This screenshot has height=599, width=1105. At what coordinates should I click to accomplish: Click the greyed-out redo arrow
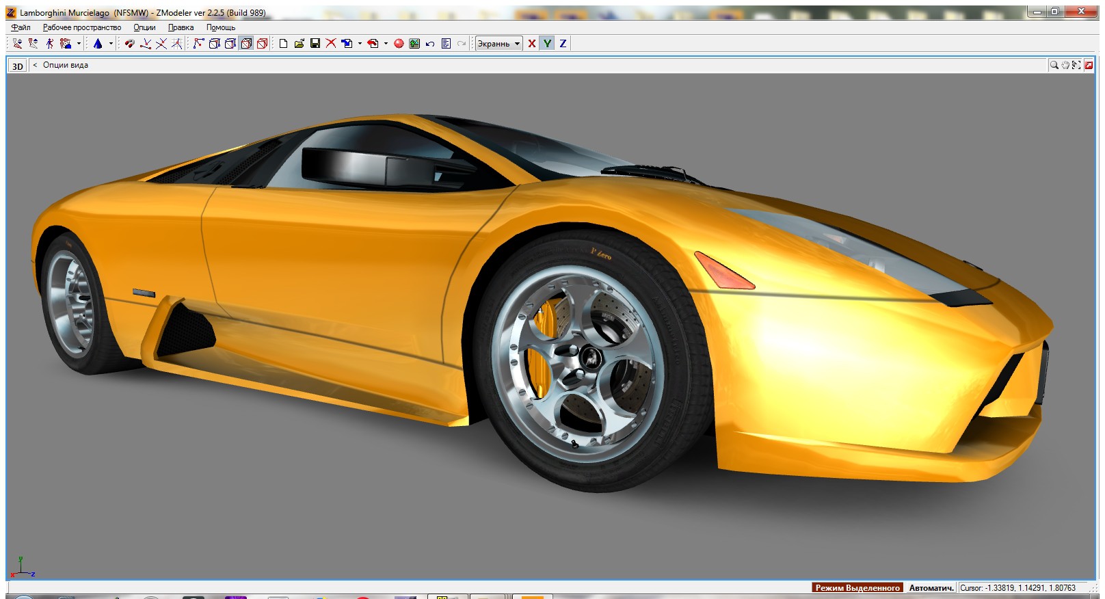pos(462,43)
